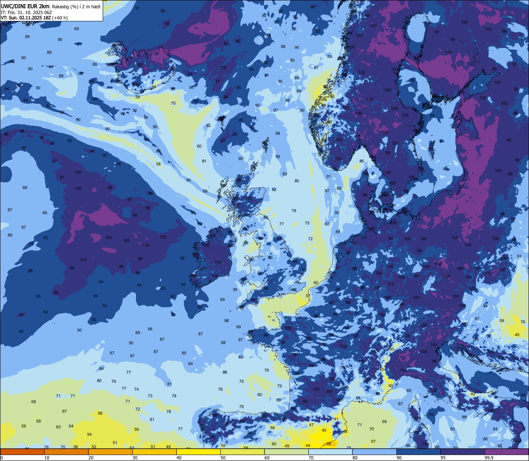Click the legend tick label '60'
Viewport: 529px width, 461px height.
(x=267, y=458)
